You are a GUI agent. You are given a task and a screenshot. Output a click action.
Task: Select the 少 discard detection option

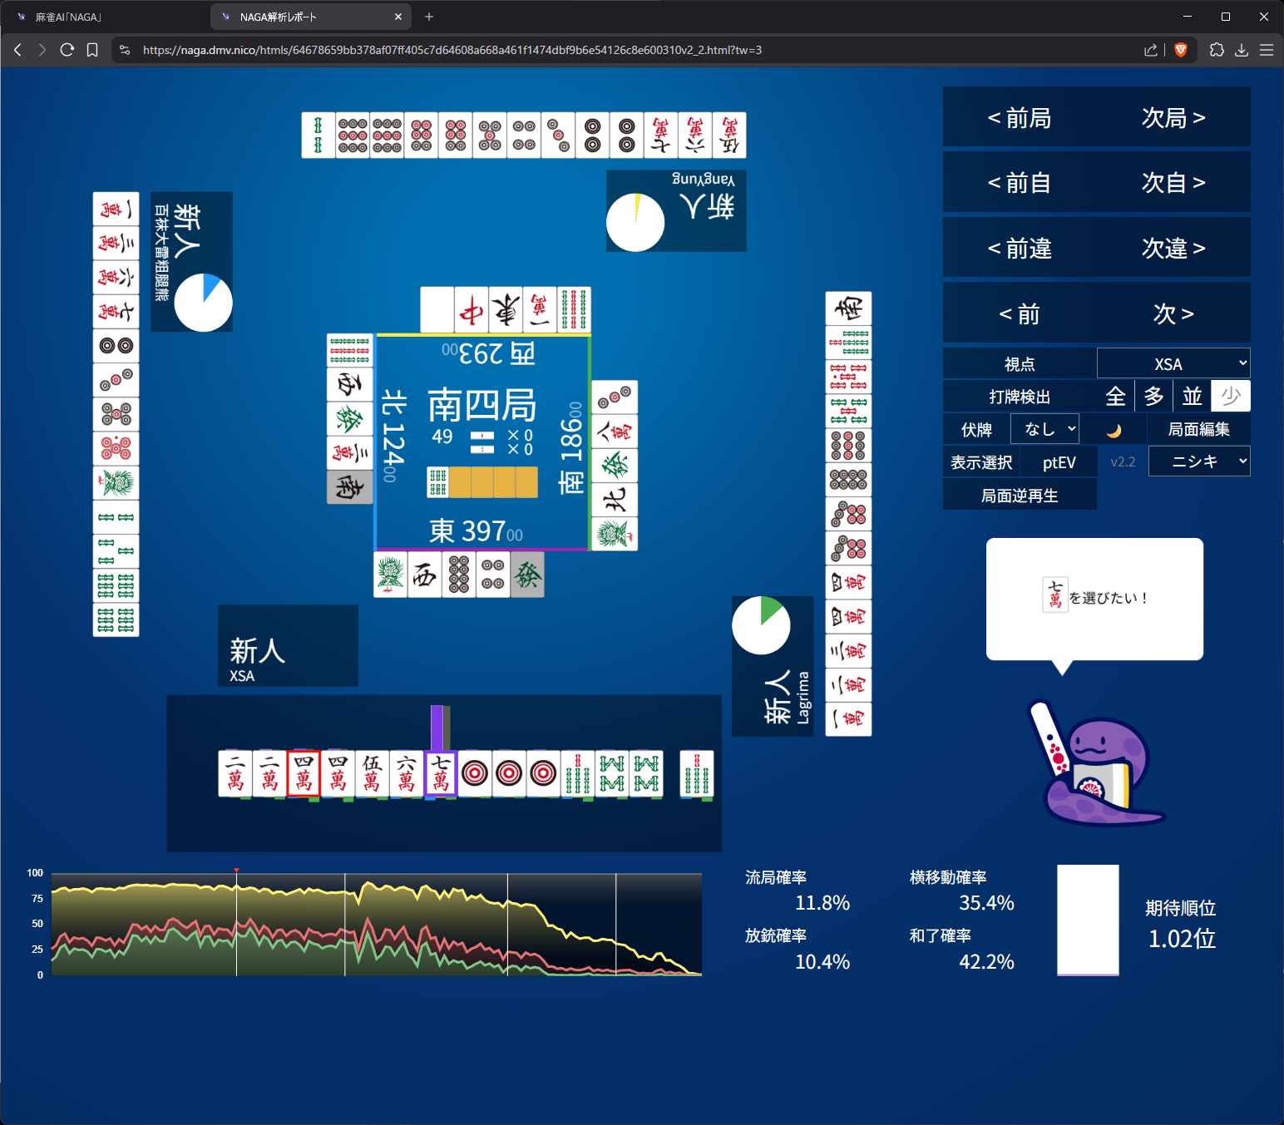click(1230, 397)
